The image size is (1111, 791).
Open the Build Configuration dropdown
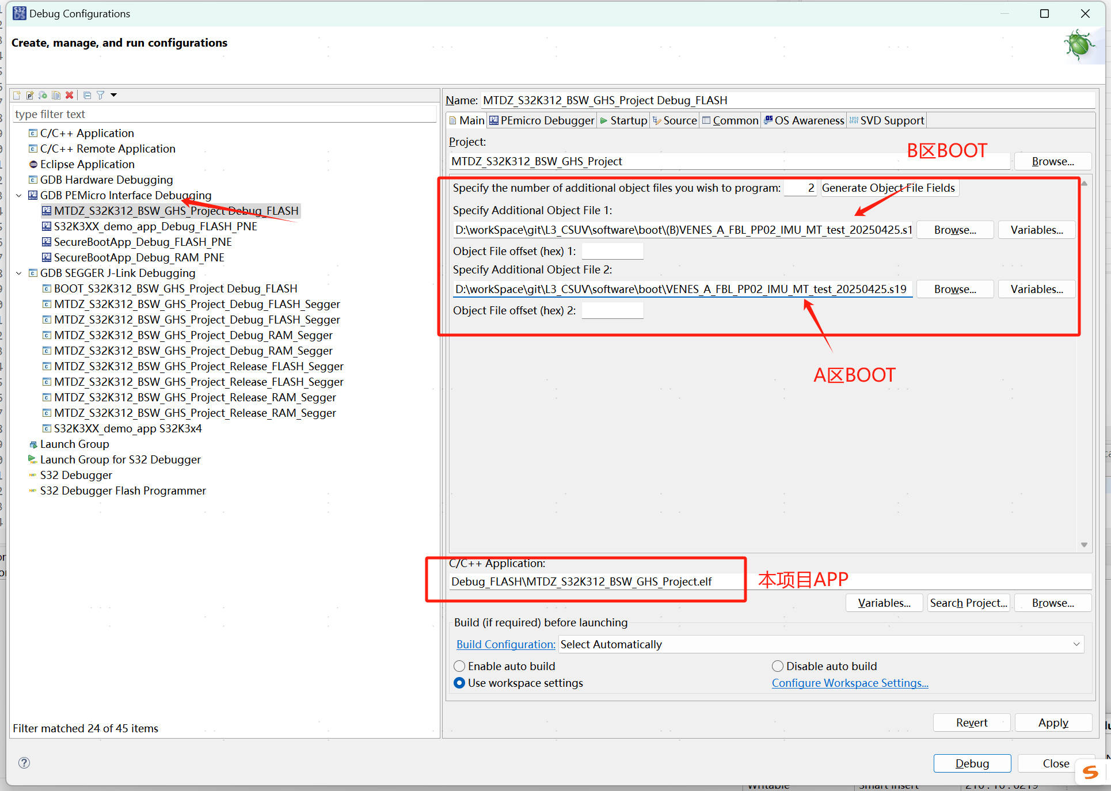pos(1076,644)
